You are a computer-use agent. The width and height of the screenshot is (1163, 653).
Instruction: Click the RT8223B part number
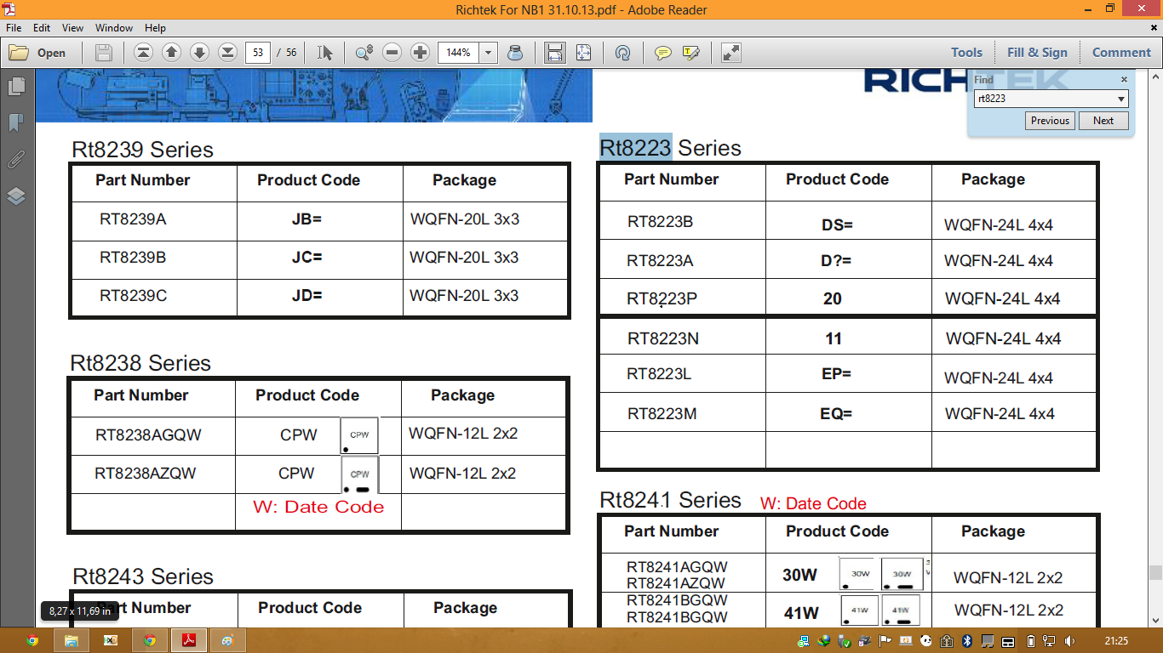(661, 222)
